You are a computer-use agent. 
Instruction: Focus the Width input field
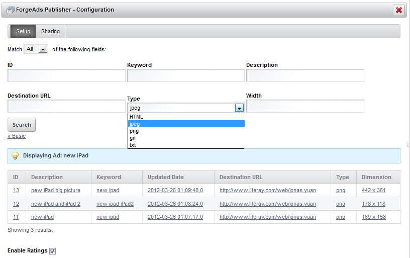coord(305,106)
